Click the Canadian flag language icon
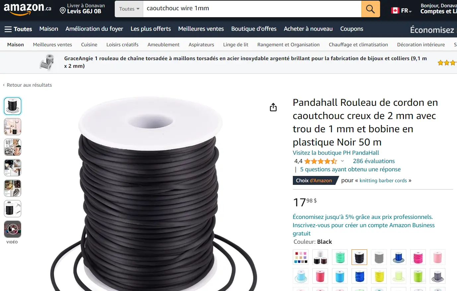457x291 pixels. coord(395,11)
